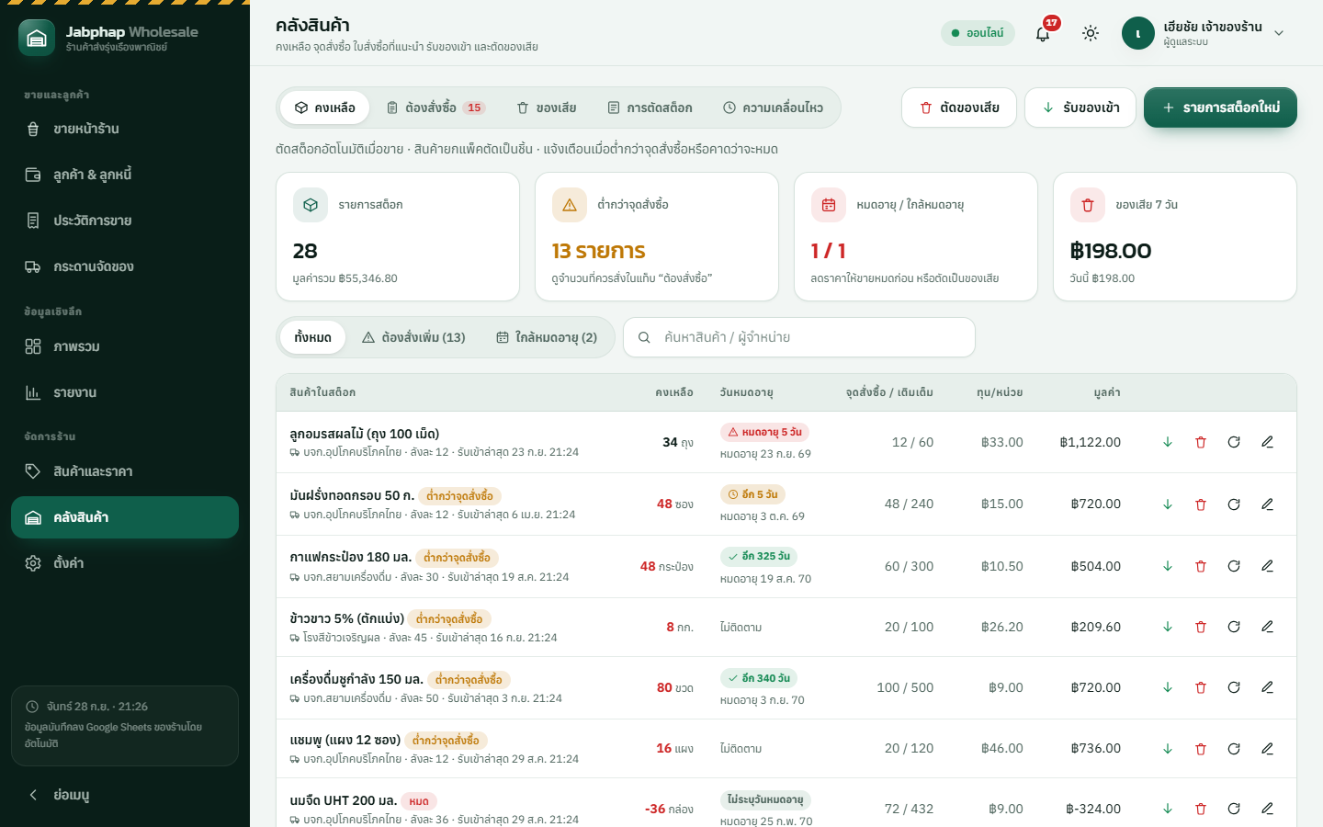This screenshot has height=827, width=1323.
Task: Click refresh icon for เครื่องดื่มชูกำลัง row
Action: click(x=1234, y=687)
